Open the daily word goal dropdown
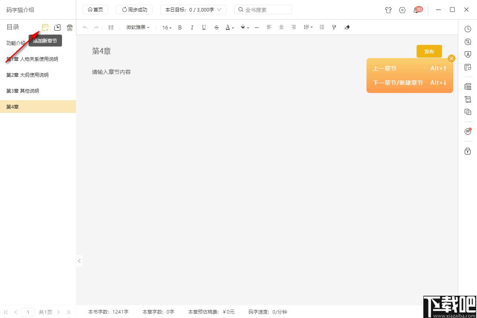This screenshot has width=477, height=318. [193, 10]
